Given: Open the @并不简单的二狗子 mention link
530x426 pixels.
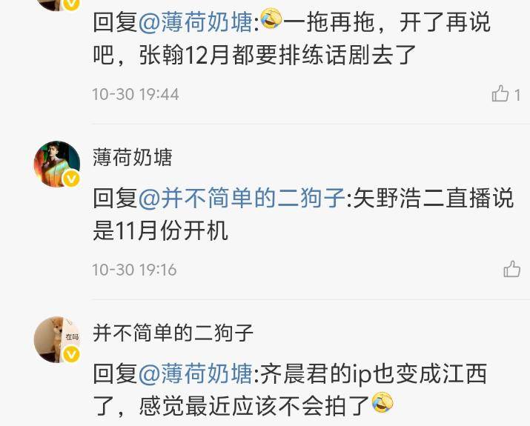Looking at the screenshot, I should 242,198.
